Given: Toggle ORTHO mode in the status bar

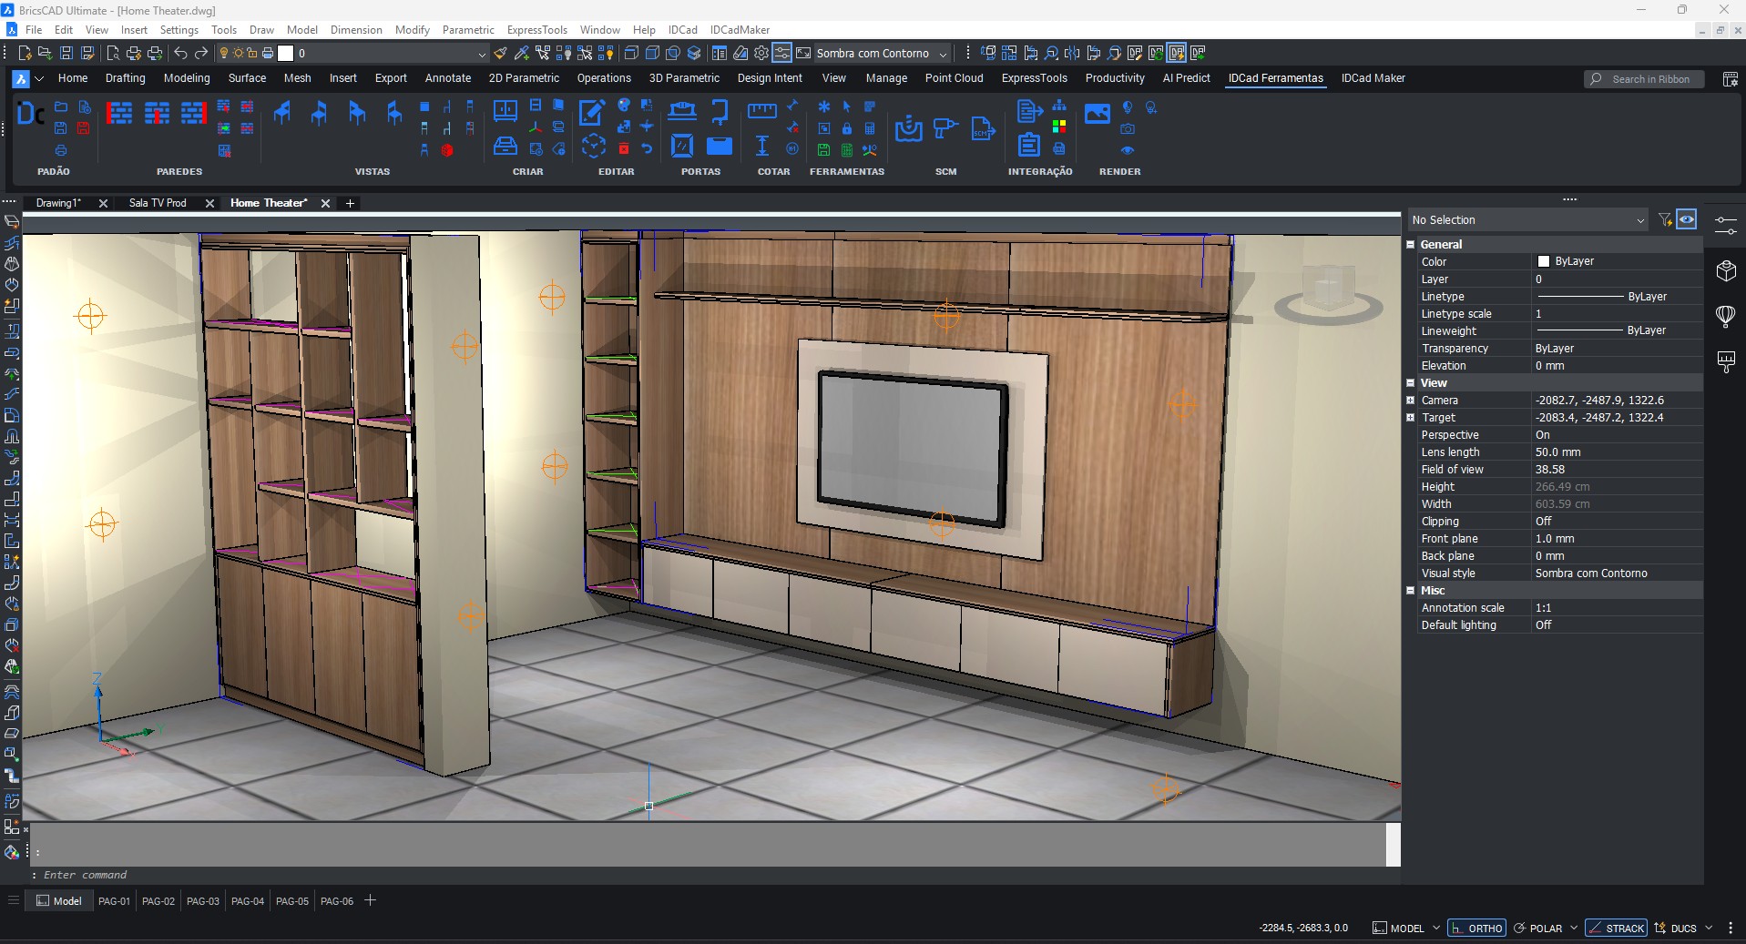Looking at the screenshot, I should tap(1476, 928).
